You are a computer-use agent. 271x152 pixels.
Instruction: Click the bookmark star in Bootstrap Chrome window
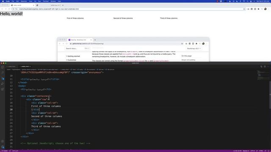[182, 43]
